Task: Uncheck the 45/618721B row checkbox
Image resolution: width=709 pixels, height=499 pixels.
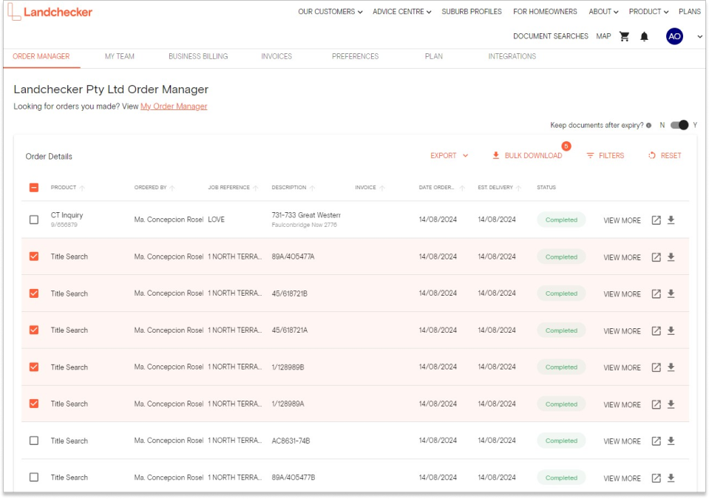Action: (34, 293)
